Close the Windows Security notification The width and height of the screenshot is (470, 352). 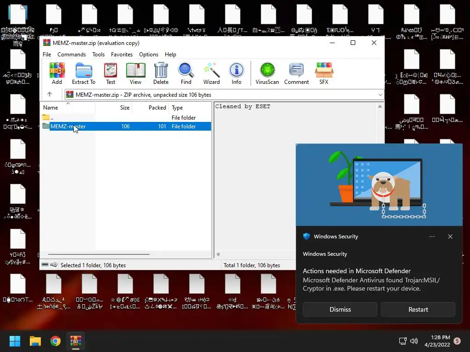(450, 236)
